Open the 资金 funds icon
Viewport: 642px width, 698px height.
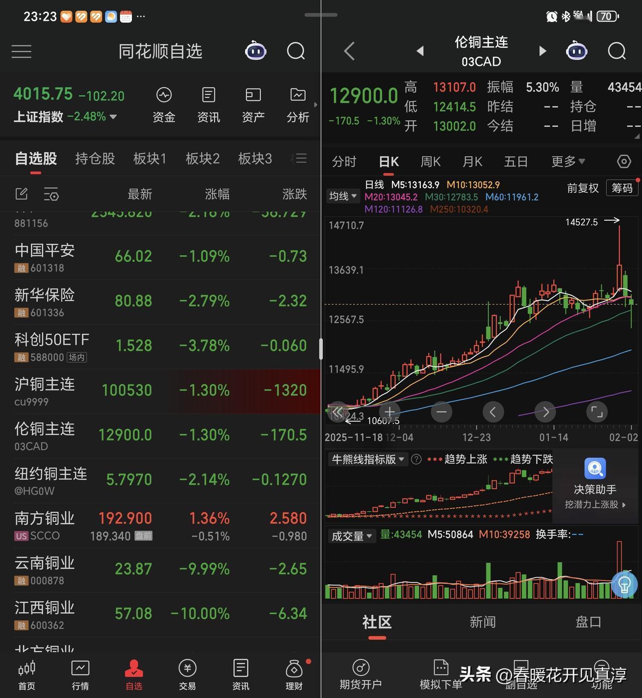164,104
